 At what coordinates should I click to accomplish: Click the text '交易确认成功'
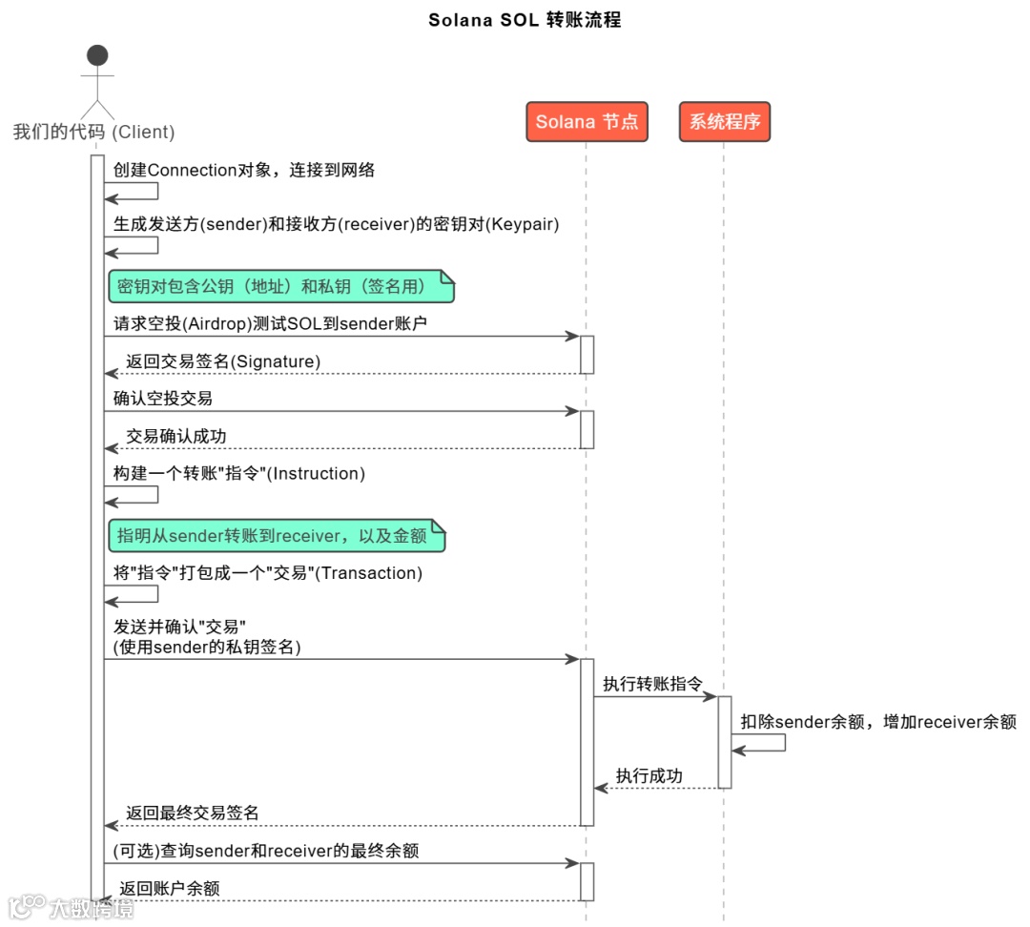(176, 436)
